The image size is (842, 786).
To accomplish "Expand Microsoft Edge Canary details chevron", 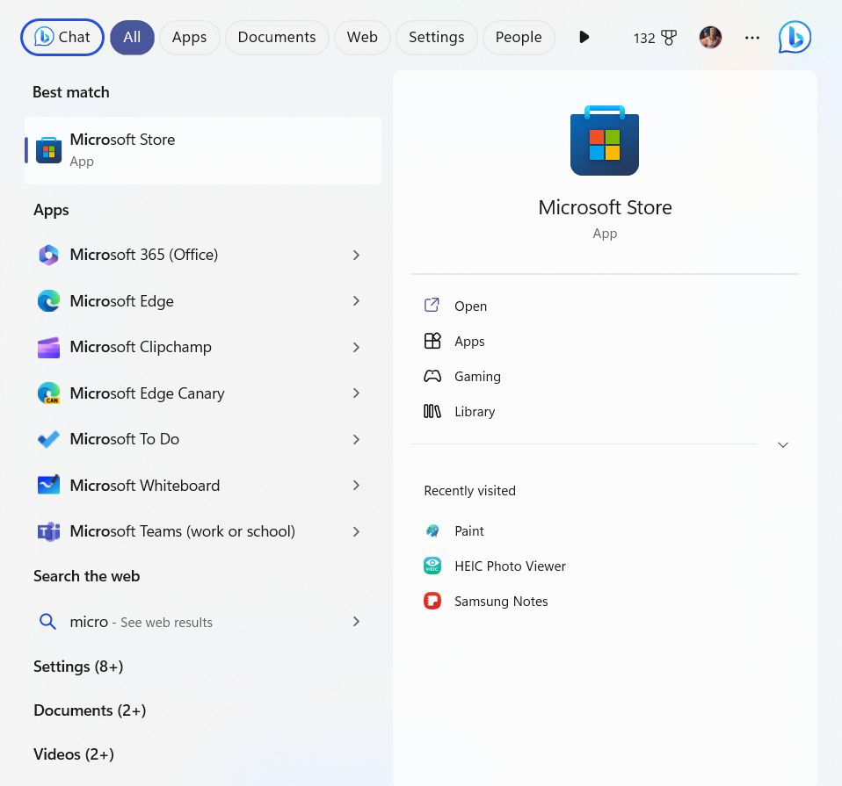I will [x=356, y=393].
